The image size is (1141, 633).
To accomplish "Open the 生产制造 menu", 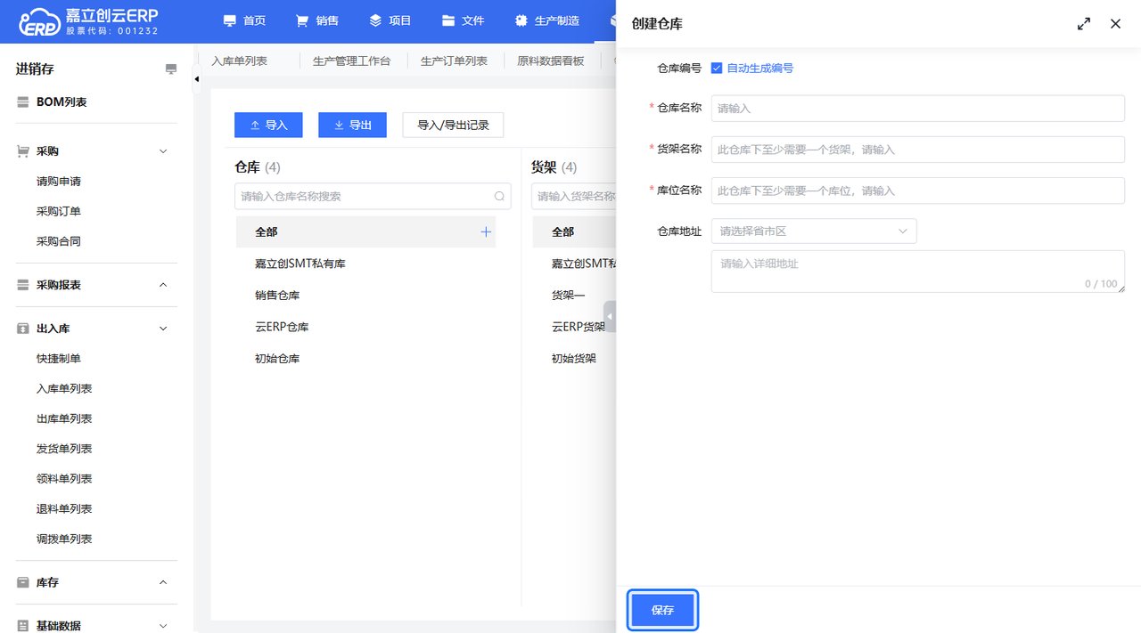I will click(x=547, y=20).
